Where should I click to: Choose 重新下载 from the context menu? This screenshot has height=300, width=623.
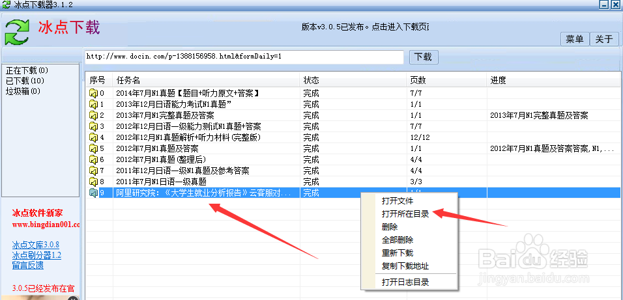pyautogui.click(x=398, y=253)
